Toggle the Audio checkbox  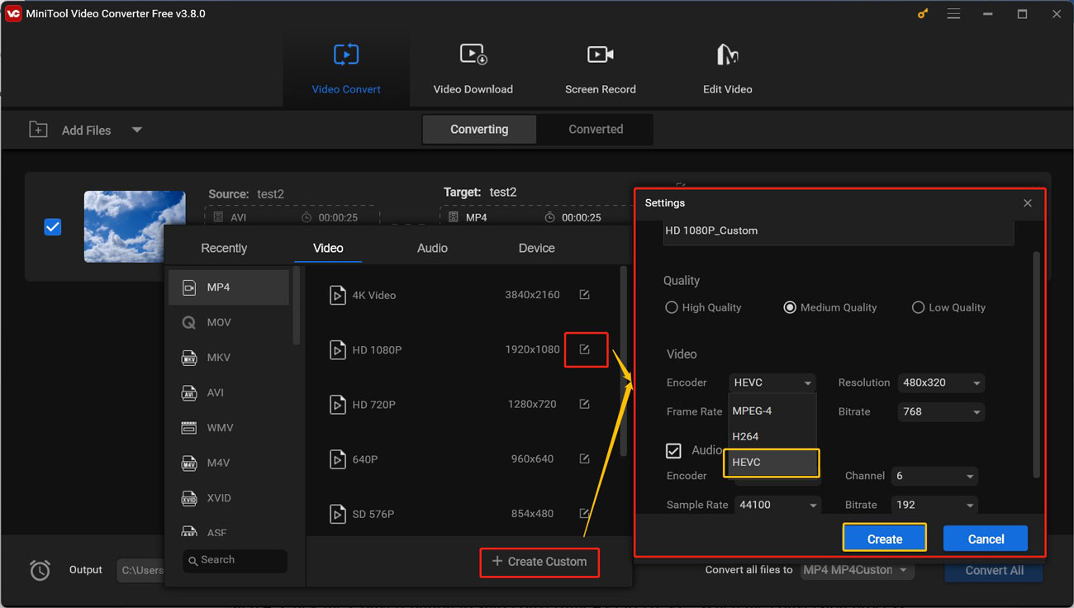point(673,450)
